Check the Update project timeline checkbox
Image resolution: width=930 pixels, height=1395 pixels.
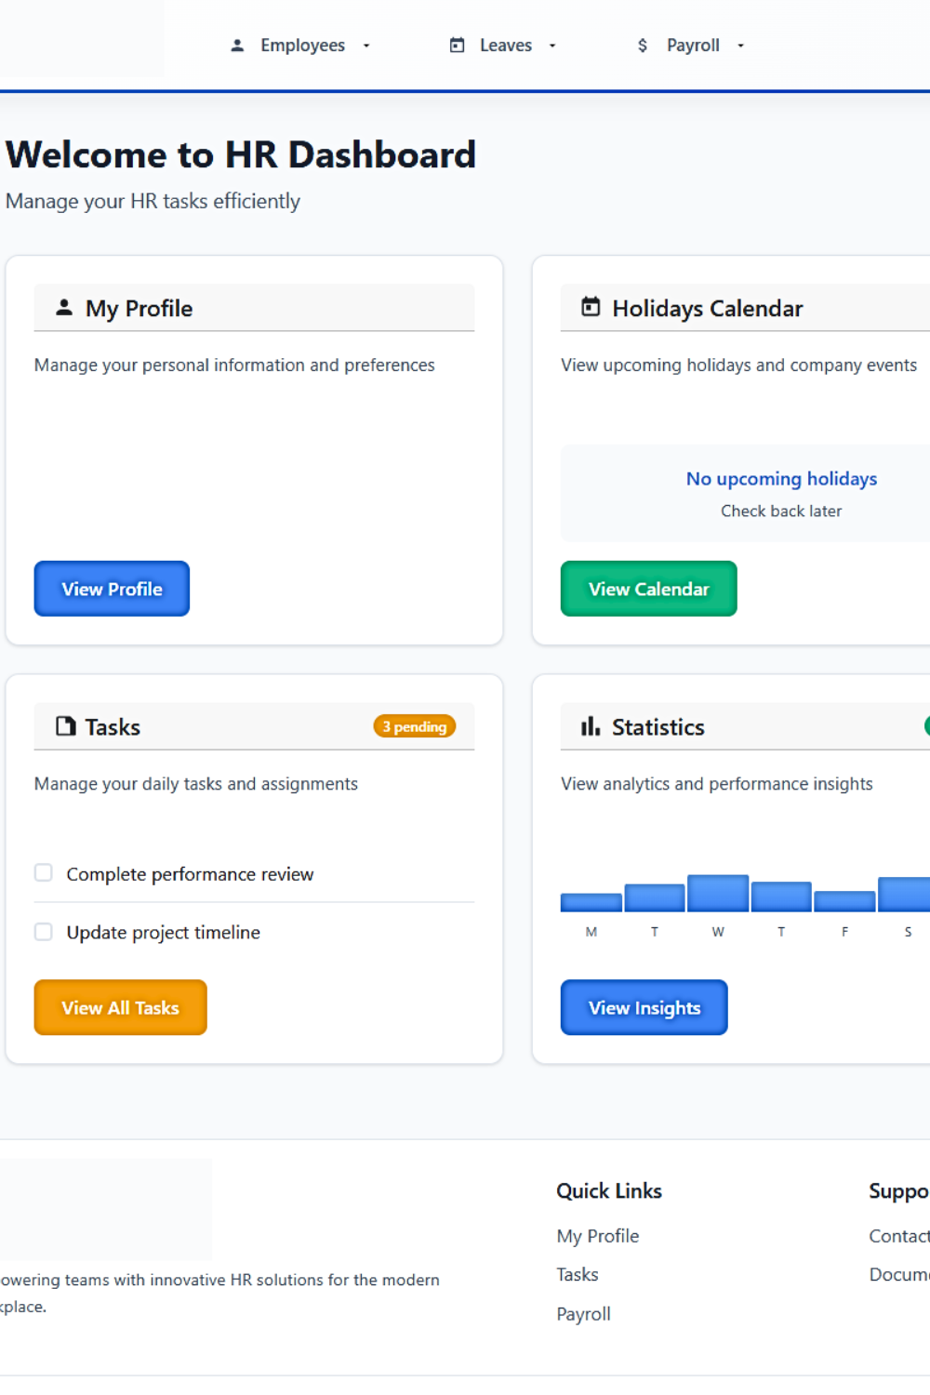43,931
